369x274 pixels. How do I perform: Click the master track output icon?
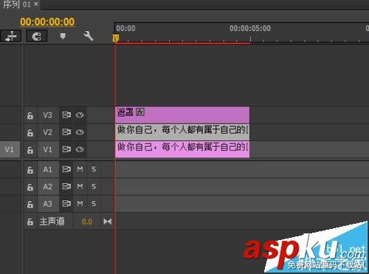coord(108,222)
